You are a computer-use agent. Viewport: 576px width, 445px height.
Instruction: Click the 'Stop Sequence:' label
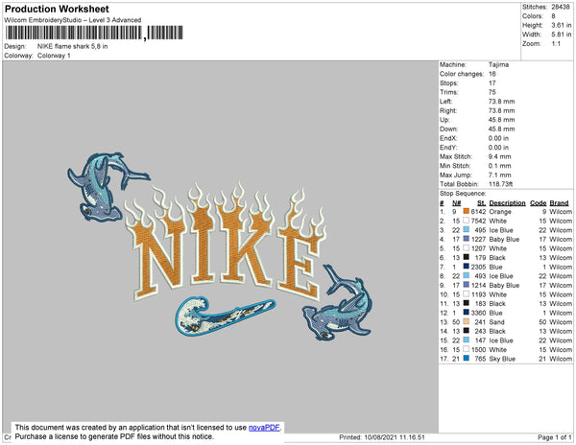point(463,194)
